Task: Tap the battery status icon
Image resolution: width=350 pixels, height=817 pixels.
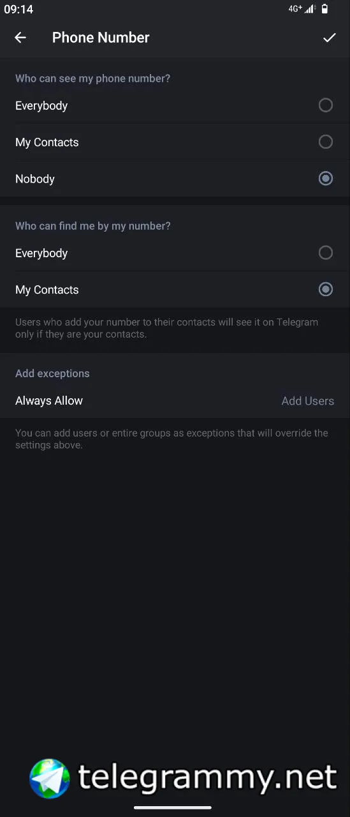Action: click(x=324, y=9)
